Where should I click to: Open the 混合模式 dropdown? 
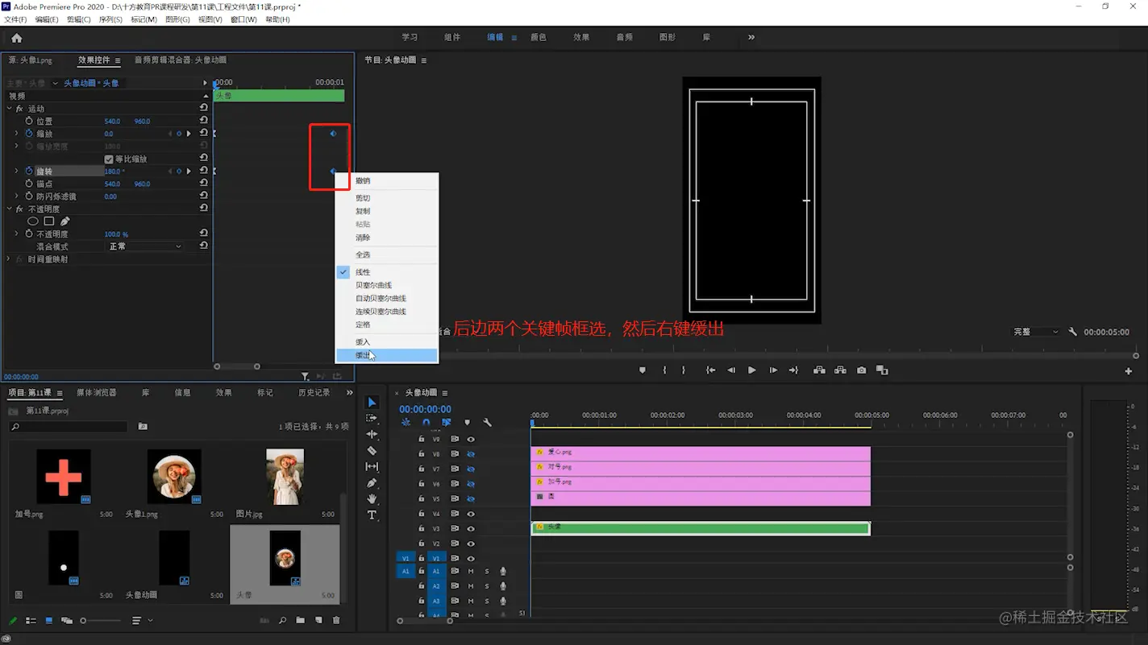tap(145, 246)
